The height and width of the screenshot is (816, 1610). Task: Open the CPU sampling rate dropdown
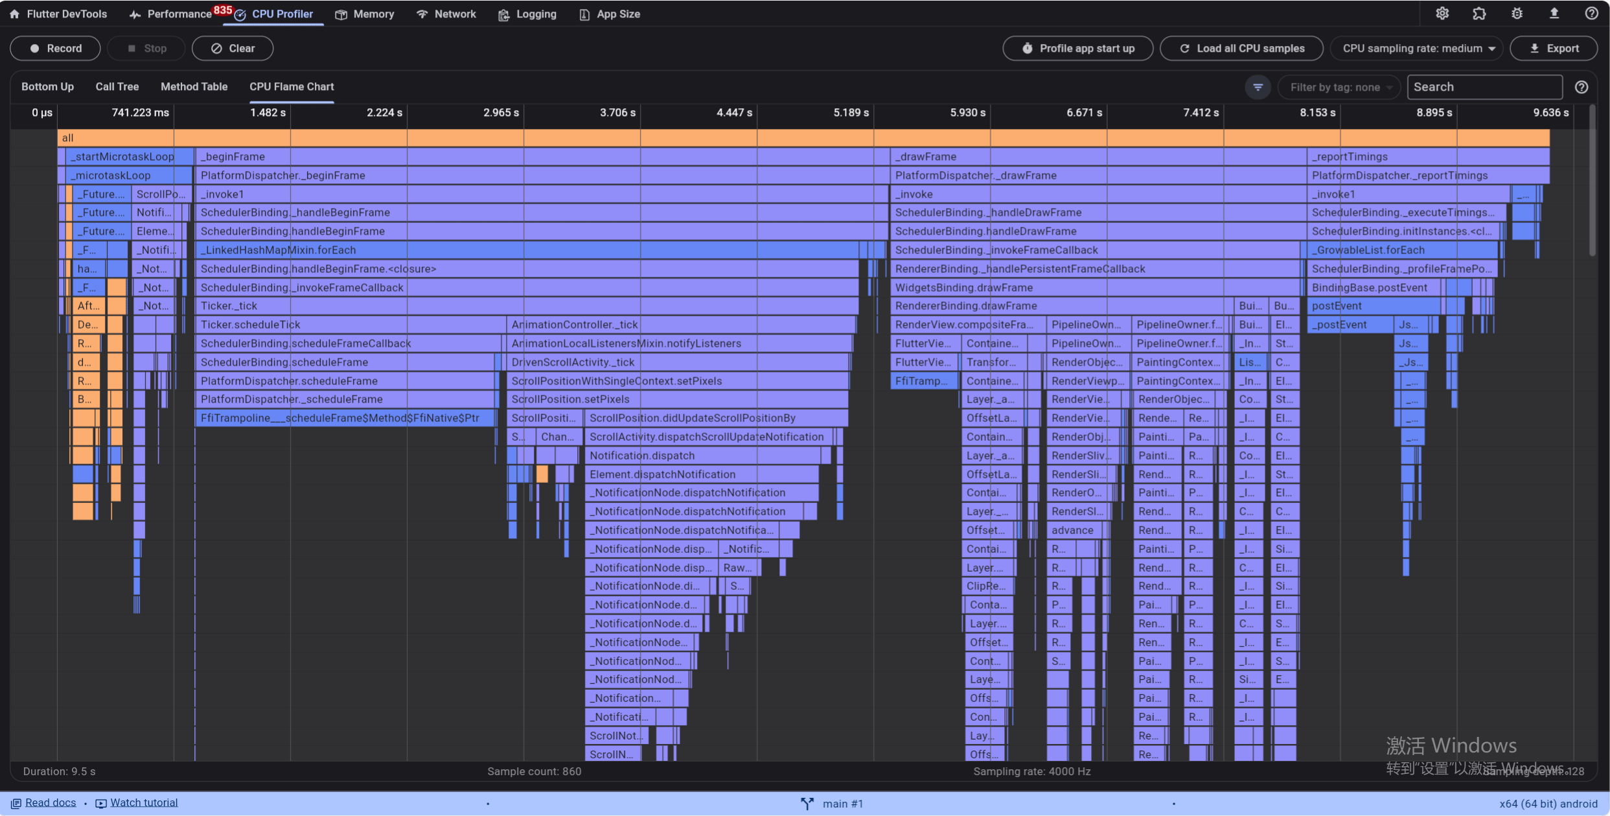click(x=1417, y=49)
